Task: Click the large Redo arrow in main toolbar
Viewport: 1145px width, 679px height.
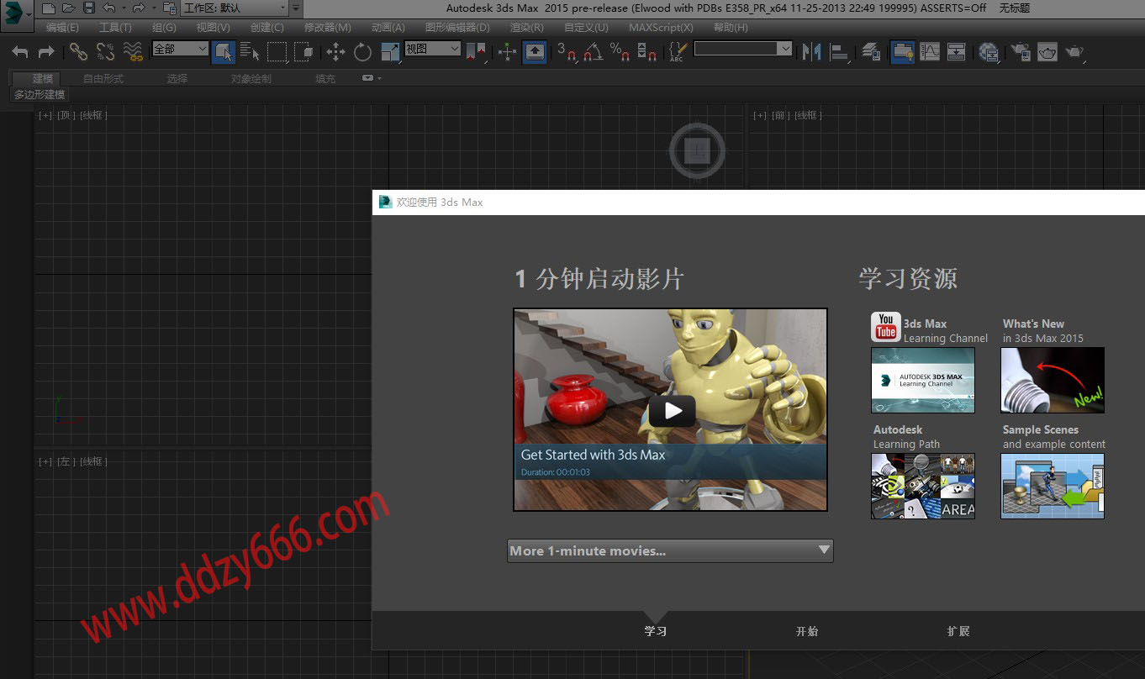Action: (46, 52)
